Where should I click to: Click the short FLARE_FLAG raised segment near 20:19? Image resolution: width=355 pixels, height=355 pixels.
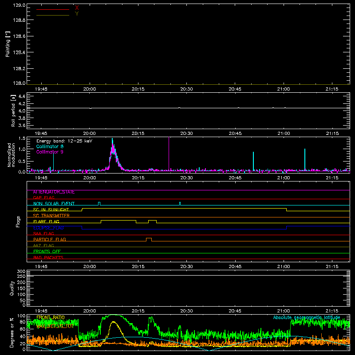(152, 220)
